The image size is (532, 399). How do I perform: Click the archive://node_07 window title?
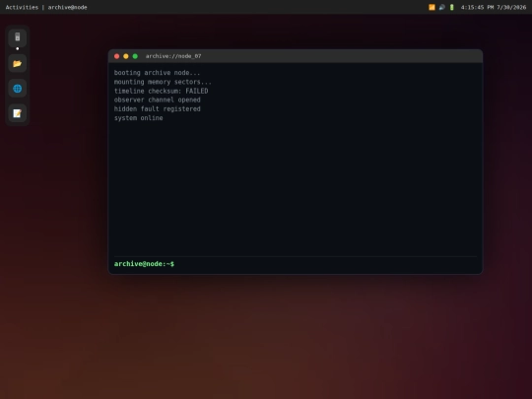(x=173, y=56)
